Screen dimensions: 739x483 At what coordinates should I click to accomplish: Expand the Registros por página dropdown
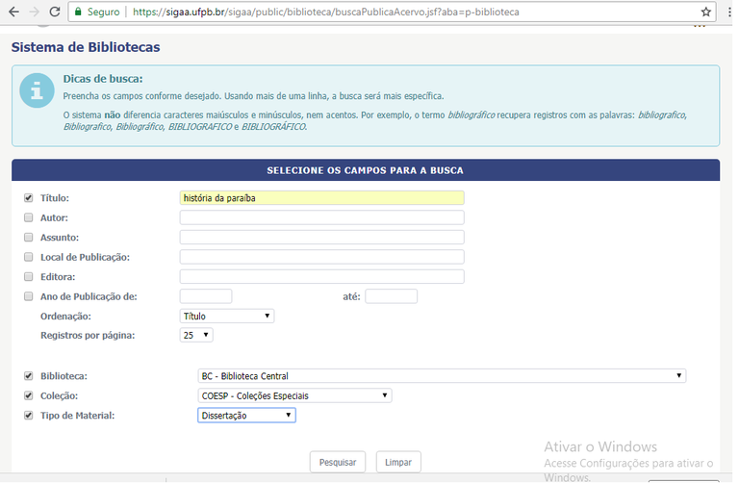pyautogui.click(x=196, y=336)
